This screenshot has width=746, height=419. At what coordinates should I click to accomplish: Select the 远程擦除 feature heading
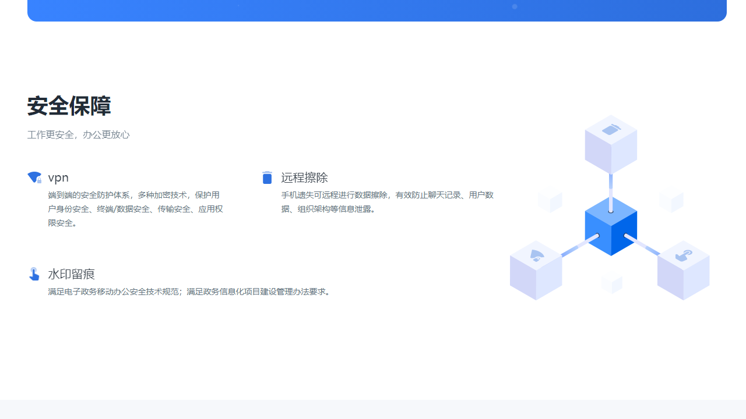(x=304, y=177)
